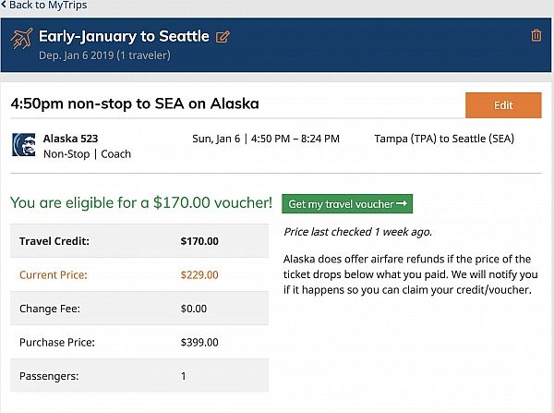Viewport: 554px width, 413px height.
Task: Click the Price last checked note
Action: (x=357, y=232)
